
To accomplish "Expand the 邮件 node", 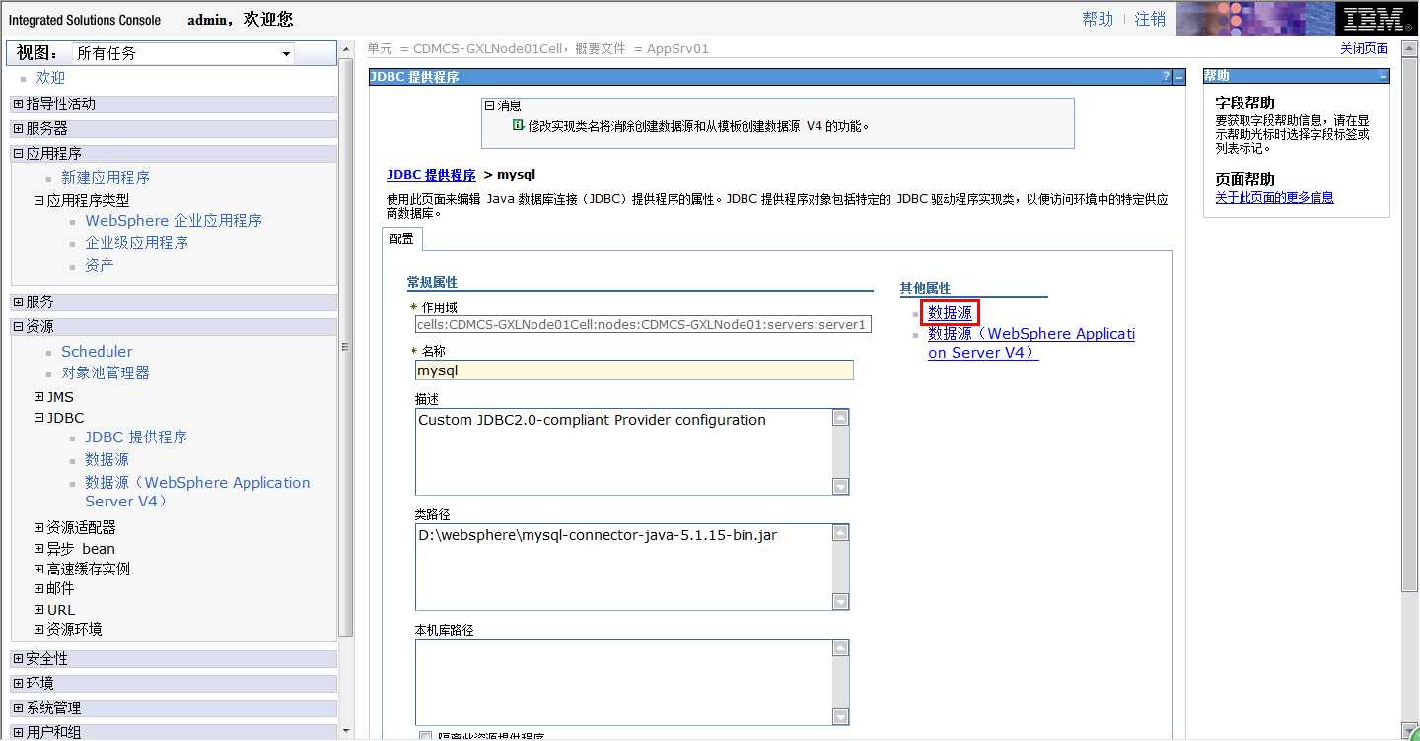I will (38, 588).
